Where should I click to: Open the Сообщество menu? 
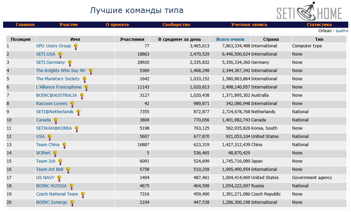[x=176, y=25]
